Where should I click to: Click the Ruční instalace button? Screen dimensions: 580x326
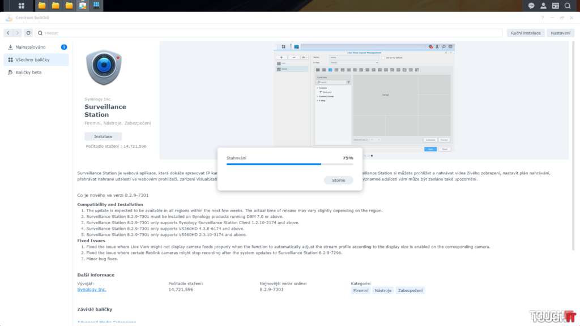pyautogui.click(x=525, y=33)
